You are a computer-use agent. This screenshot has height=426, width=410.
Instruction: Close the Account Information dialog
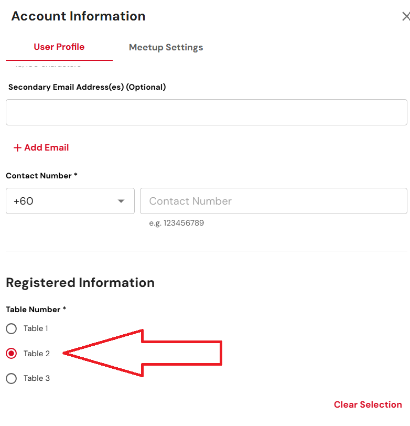(405, 17)
